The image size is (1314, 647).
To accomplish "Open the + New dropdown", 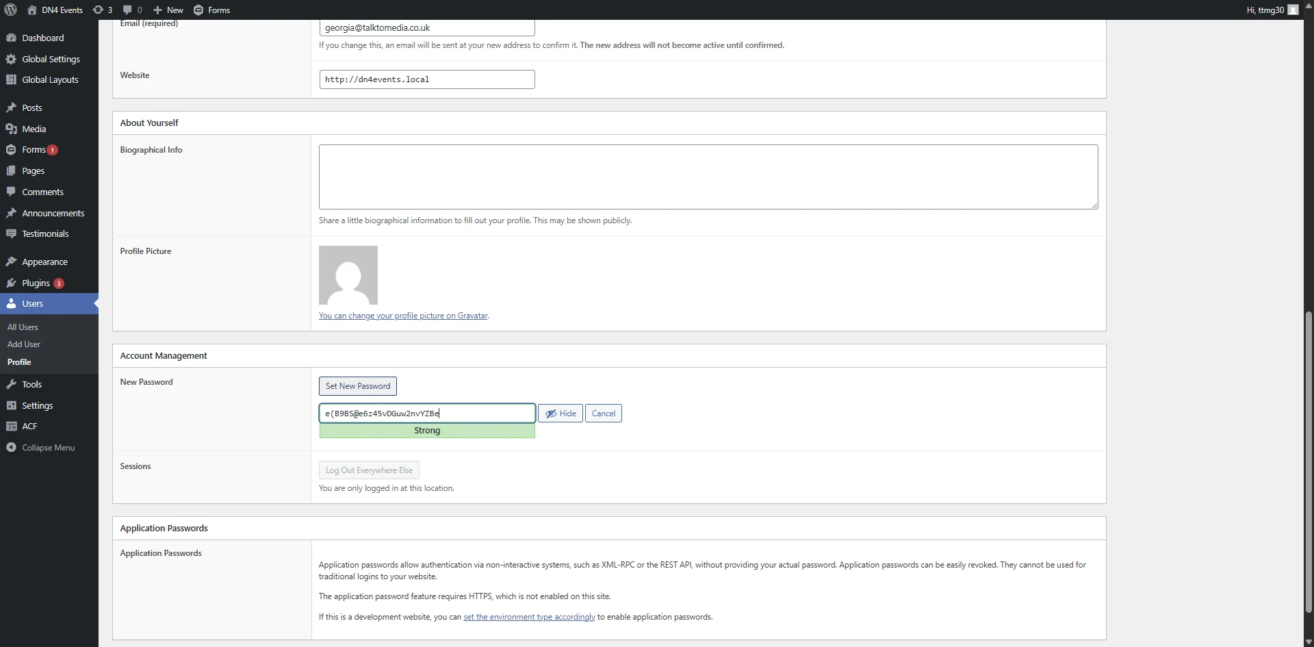I will (x=168, y=10).
